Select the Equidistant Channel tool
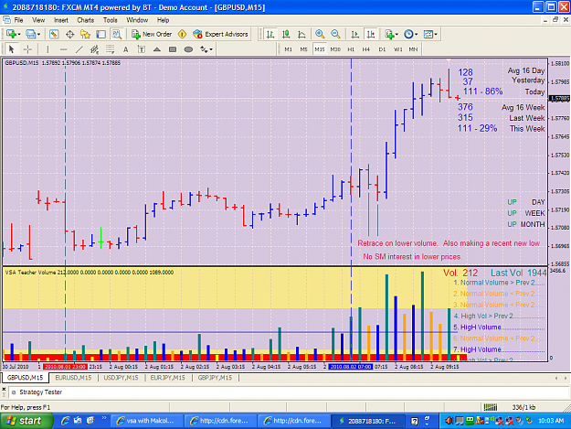Image resolution: width=571 pixels, height=429 pixels. point(94,49)
